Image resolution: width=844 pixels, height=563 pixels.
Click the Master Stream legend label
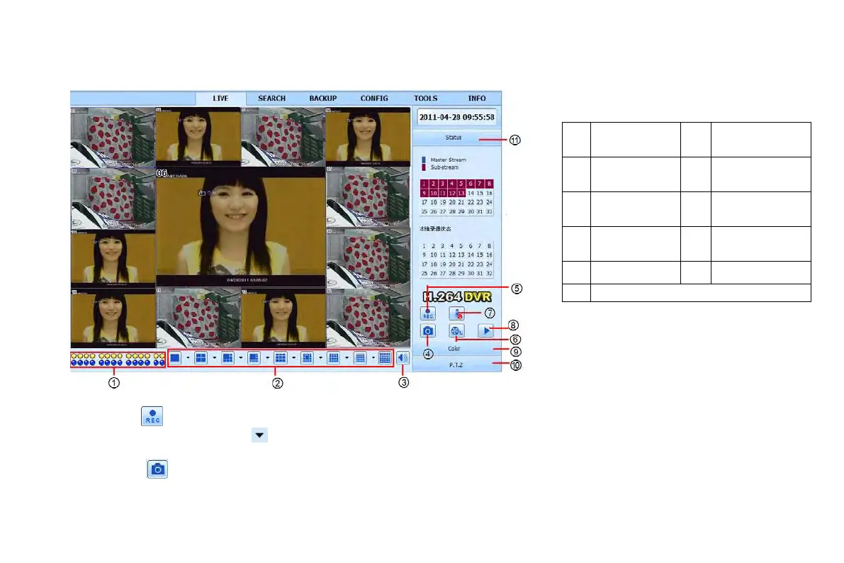click(449, 160)
